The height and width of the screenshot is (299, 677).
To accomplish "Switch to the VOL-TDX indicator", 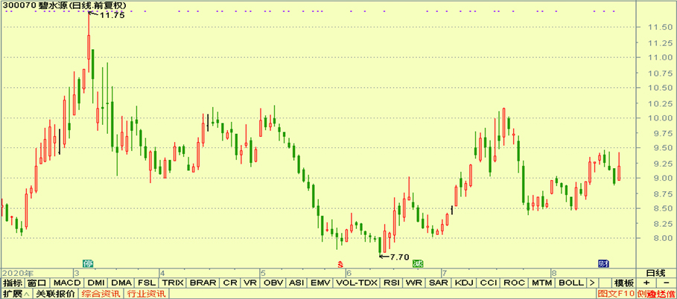I will pos(357,283).
